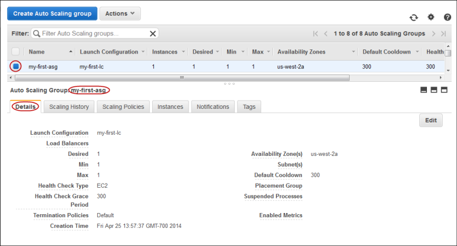Expand the Availability Zones column dropdown
This screenshot has width=457, height=246.
(x=353, y=52)
